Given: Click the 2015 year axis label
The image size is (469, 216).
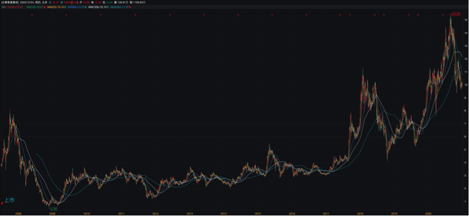Looking at the screenshot, I should [258, 214].
